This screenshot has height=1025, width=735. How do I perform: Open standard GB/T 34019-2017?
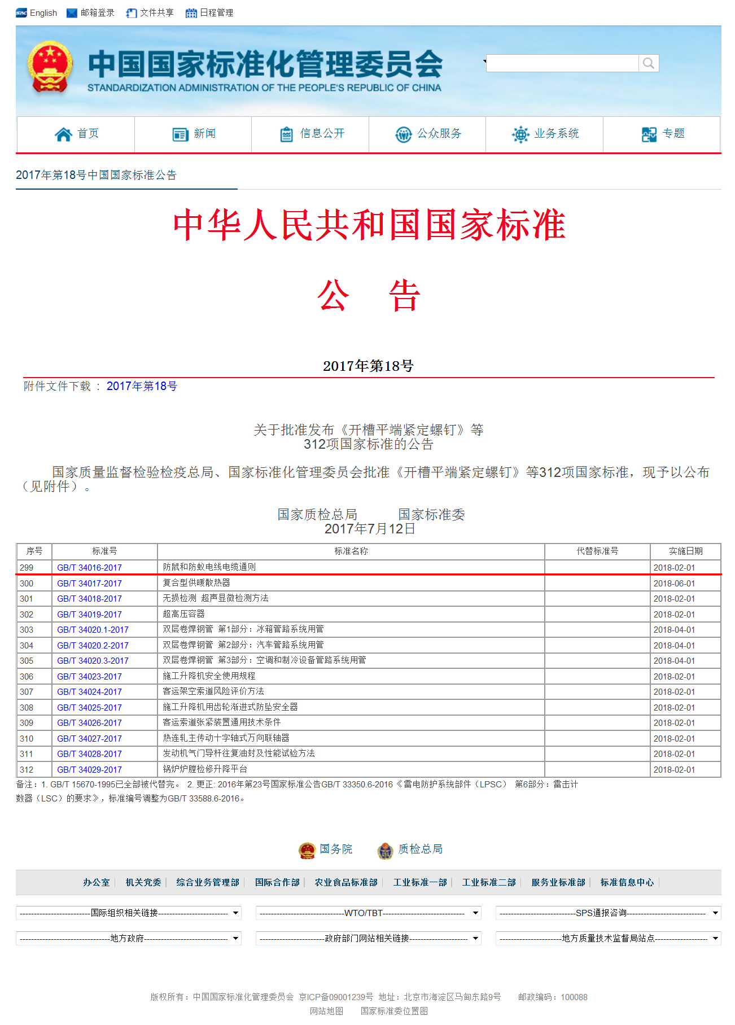coord(89,615)
